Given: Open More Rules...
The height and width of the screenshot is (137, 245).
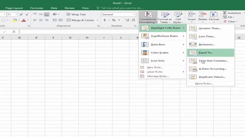Looking at the screenshot, I should click(x=211, y=84).
